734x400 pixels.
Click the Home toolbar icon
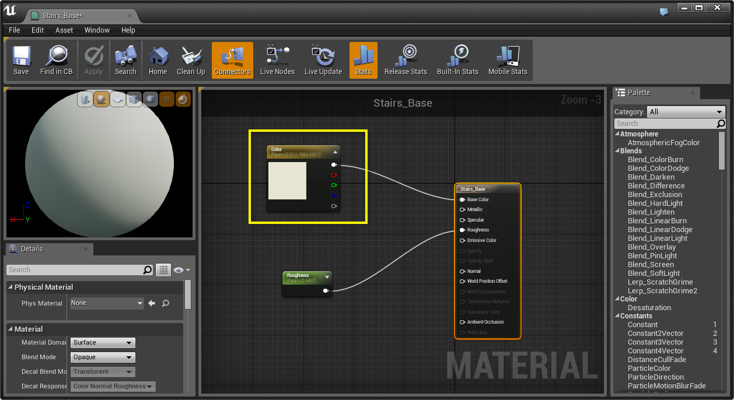(x=158, y=58)
